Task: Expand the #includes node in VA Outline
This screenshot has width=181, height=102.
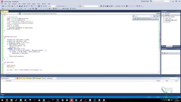Action: (x=162, y=13)
